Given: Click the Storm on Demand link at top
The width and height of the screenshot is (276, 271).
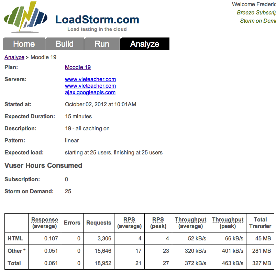Looking at the screenshot, I should coord(258,21).
